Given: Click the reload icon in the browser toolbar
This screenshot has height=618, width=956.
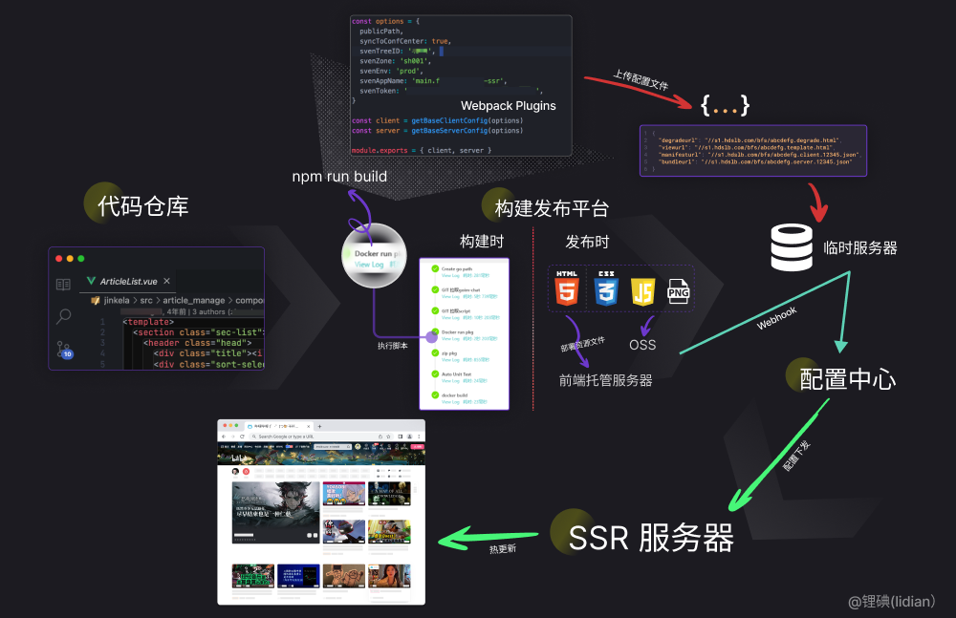Looking at the screenshot, I should [242, 437].
